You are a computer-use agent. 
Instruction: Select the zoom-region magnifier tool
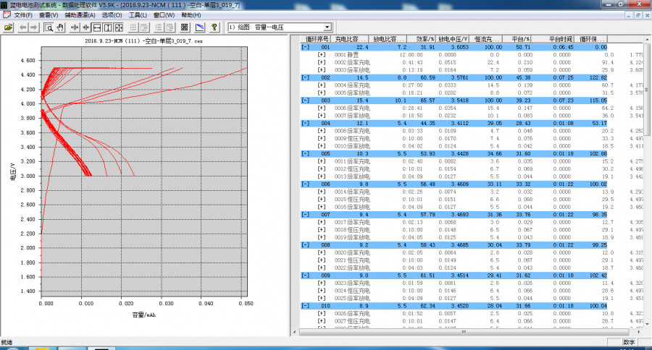[49, 27]
